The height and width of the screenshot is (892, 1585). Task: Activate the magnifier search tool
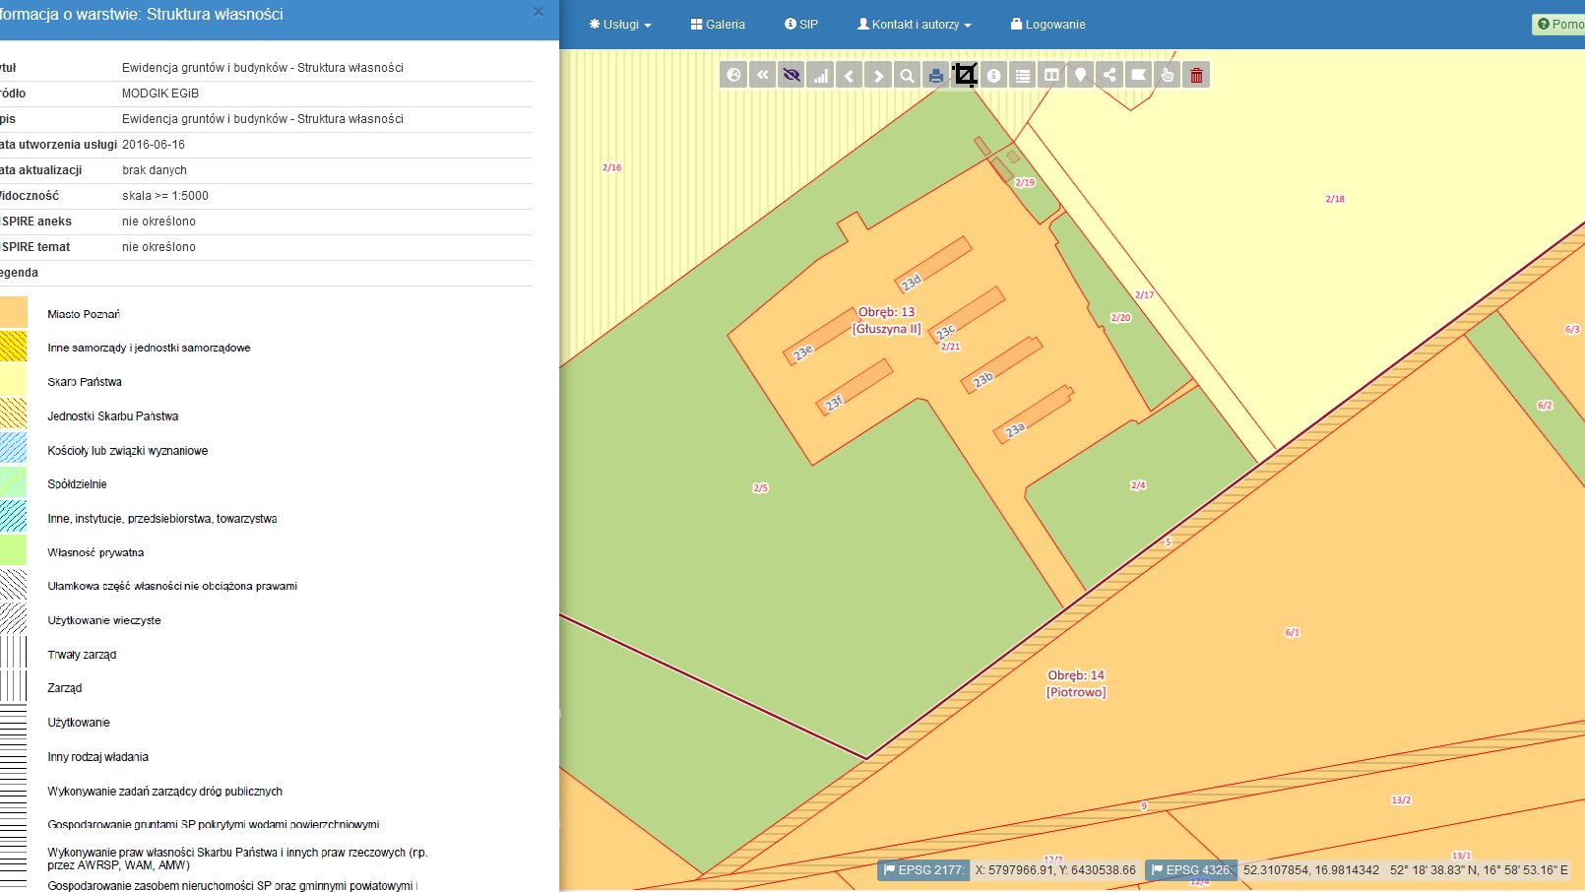[908, 75]
